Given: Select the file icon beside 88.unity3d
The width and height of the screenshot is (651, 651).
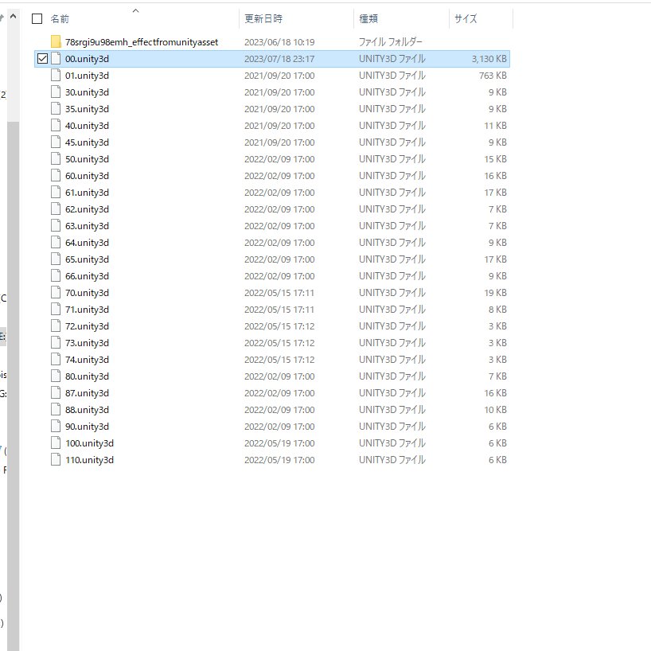Looking at the screenshot, I should point(56,410).
